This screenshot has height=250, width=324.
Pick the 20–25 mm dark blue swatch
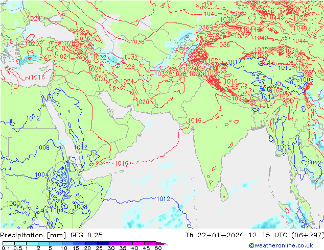tap(91, 243)
